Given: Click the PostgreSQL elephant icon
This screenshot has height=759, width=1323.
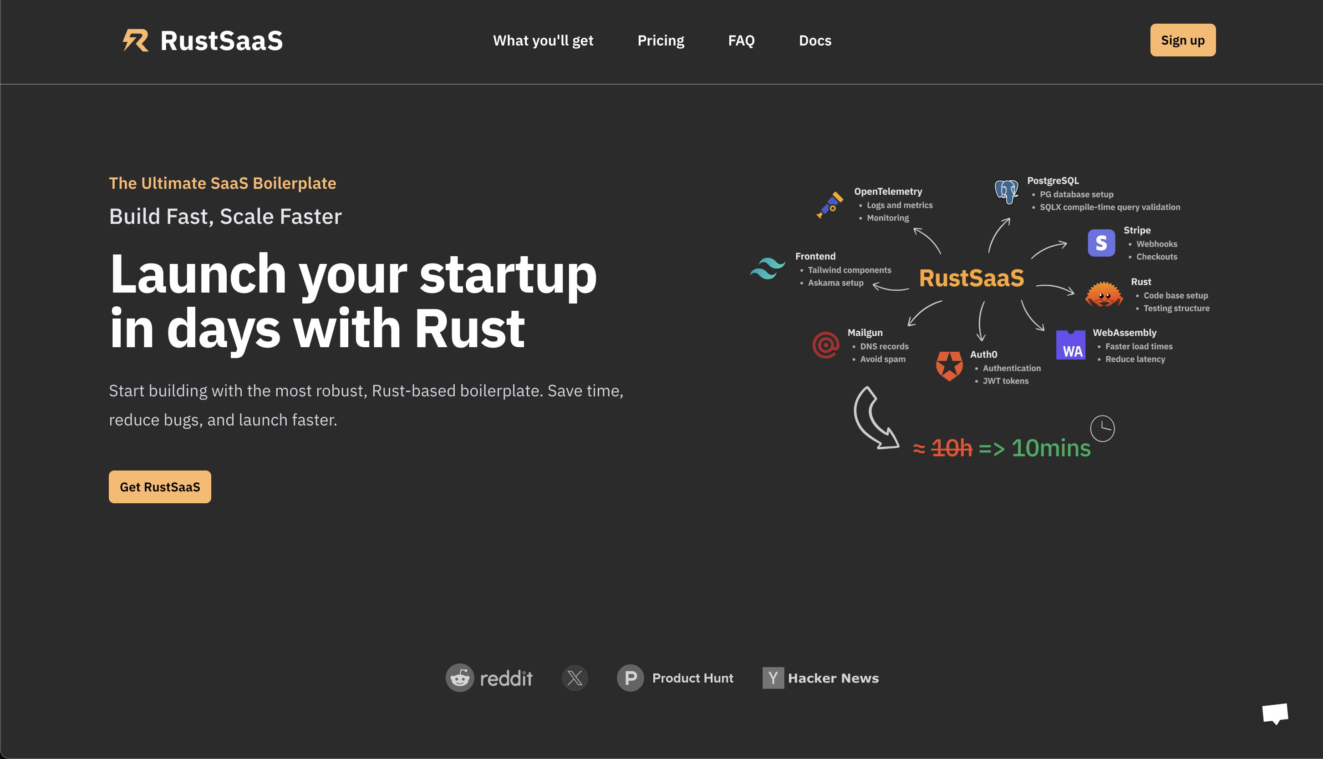Looking at the screenshot, I should coord(1006,192).
